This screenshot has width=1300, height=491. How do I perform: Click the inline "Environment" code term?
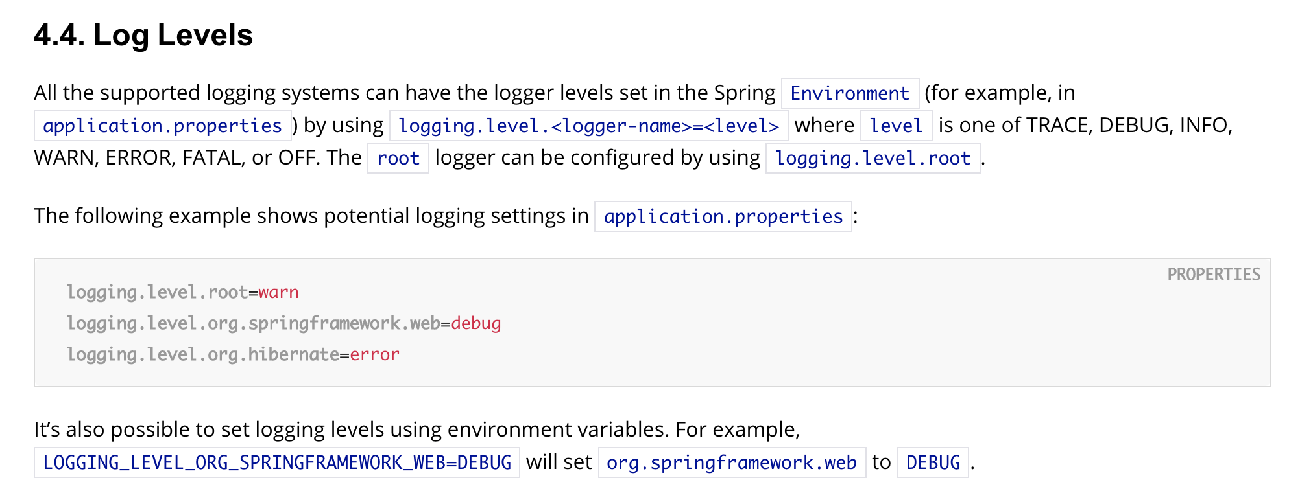(x=850, y=93)
